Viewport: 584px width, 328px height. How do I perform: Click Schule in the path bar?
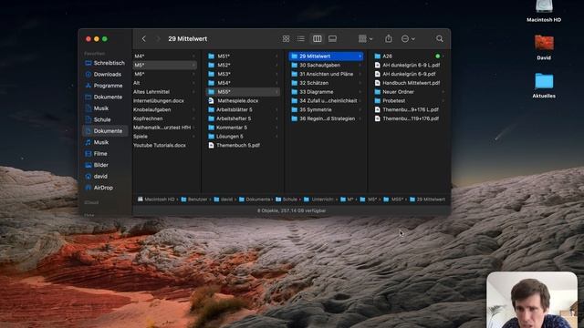pos(287,200)
